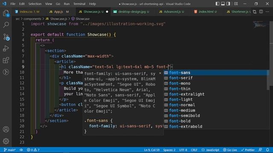Click Ln 9, Col 59 position indicator
Viewport: 273px width, 153px height.
click(x=152, y=150)
